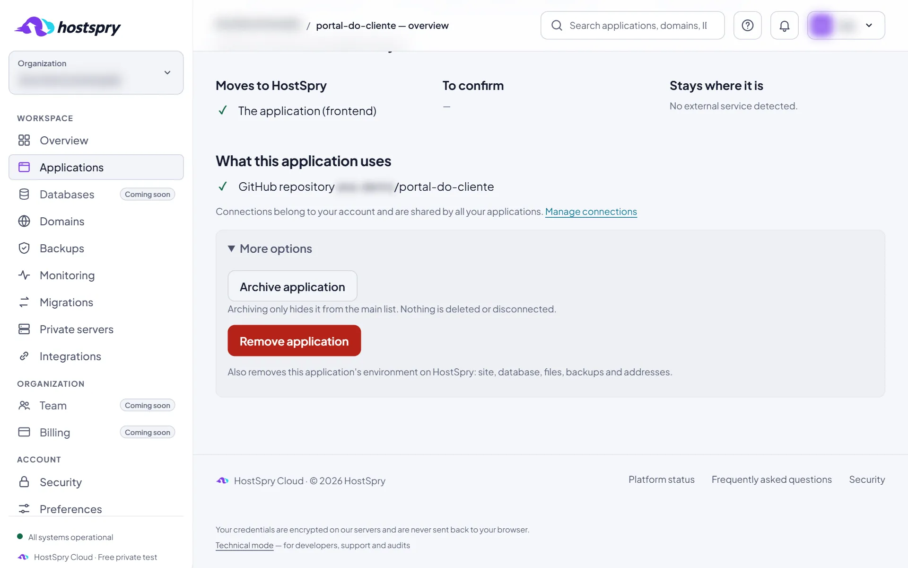Click the Security lock icon
This screenshot has width=908, height=568.
pyautogui.click(x=24, y=482)
